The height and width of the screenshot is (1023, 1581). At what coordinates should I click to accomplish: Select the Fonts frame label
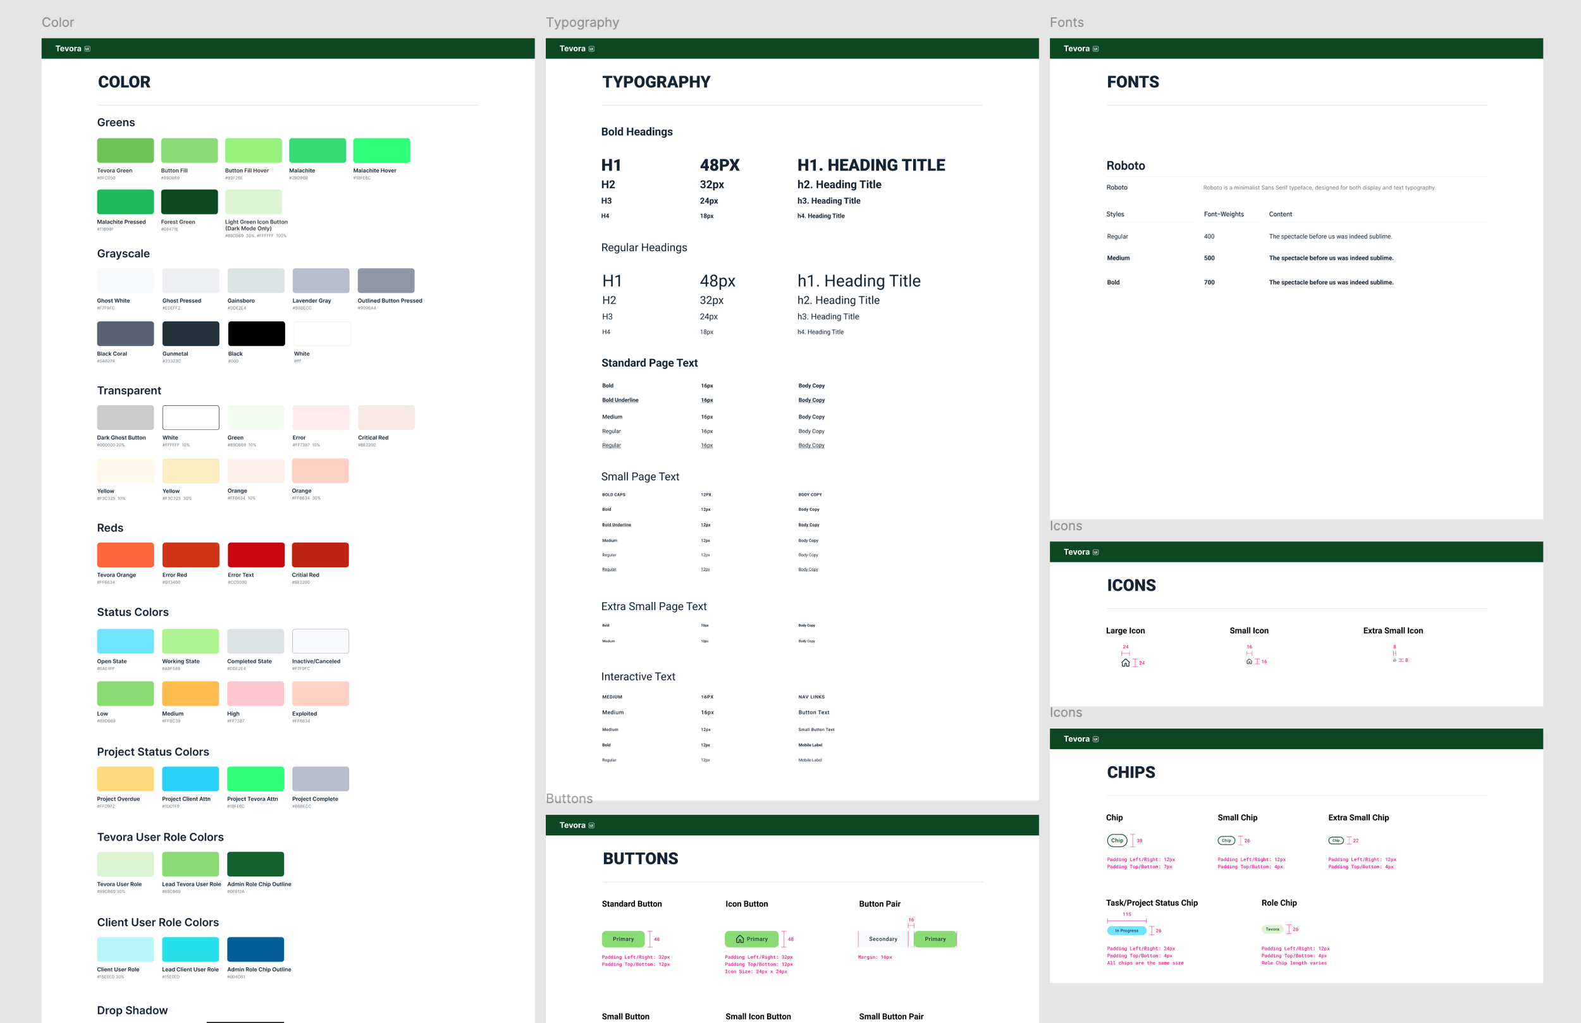[1066, 22]
